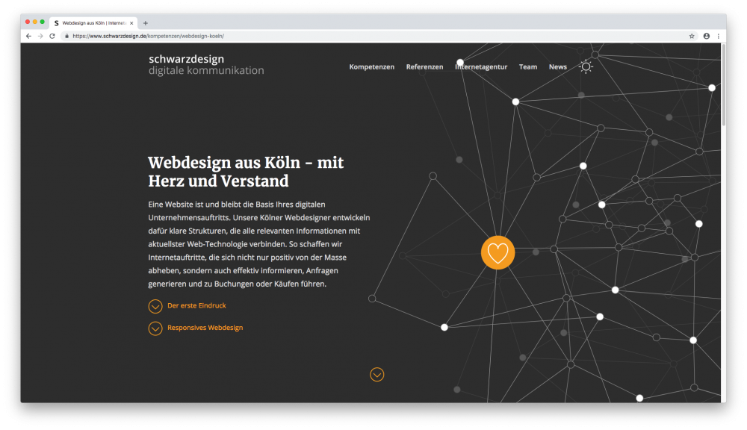This screenshot has height=430, width=747.
Task: Click the padlock icon in the address bar
Action: point(66,35)
